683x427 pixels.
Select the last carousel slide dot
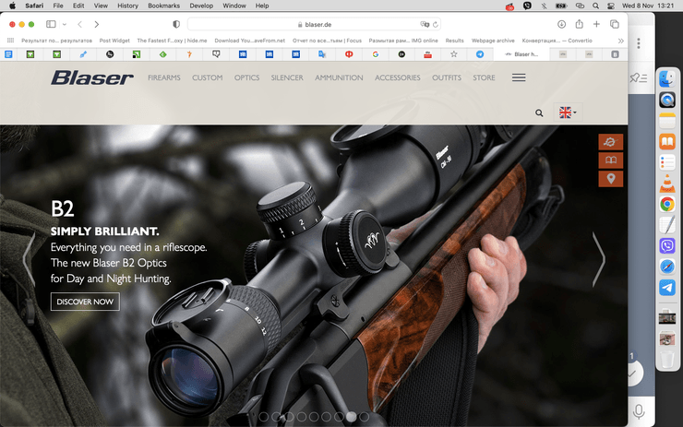coord(365,417)
